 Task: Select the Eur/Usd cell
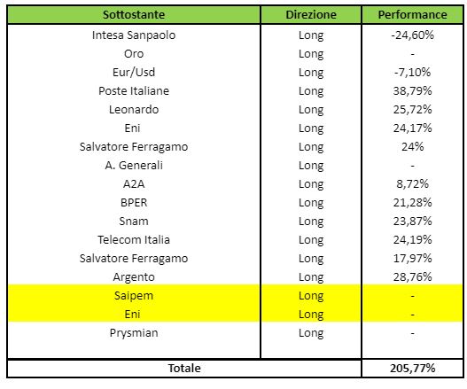[134, 73]
